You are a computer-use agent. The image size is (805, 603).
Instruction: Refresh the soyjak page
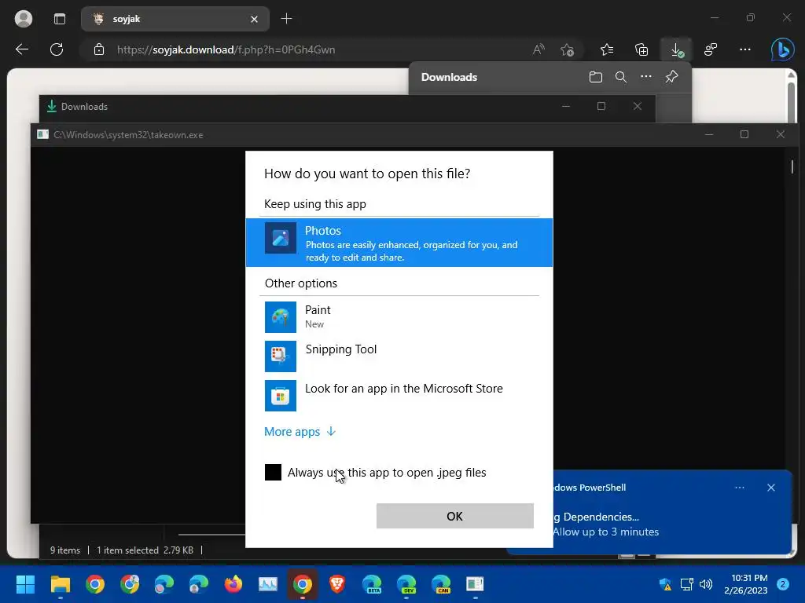click(57, 49)
